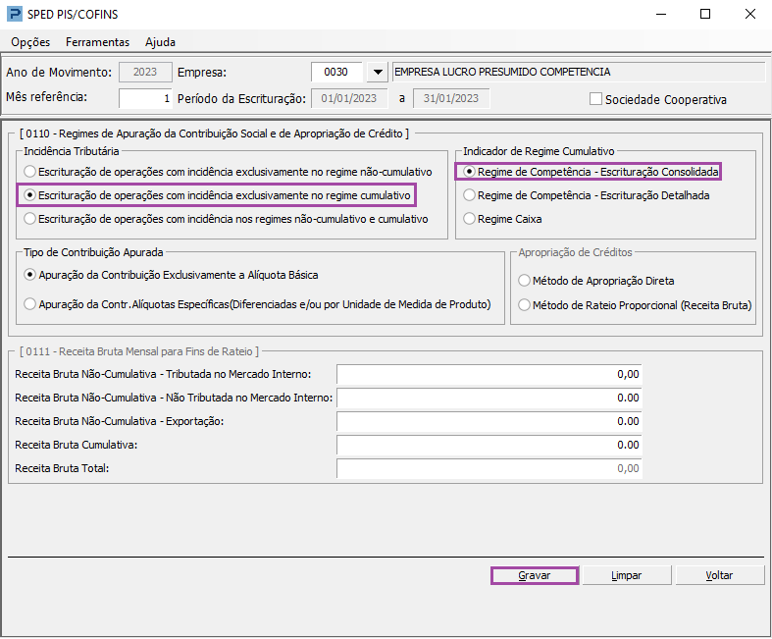Maximize the SPED PIS/COFINS window
Screen dimensions: 772x639
point(704,15)
